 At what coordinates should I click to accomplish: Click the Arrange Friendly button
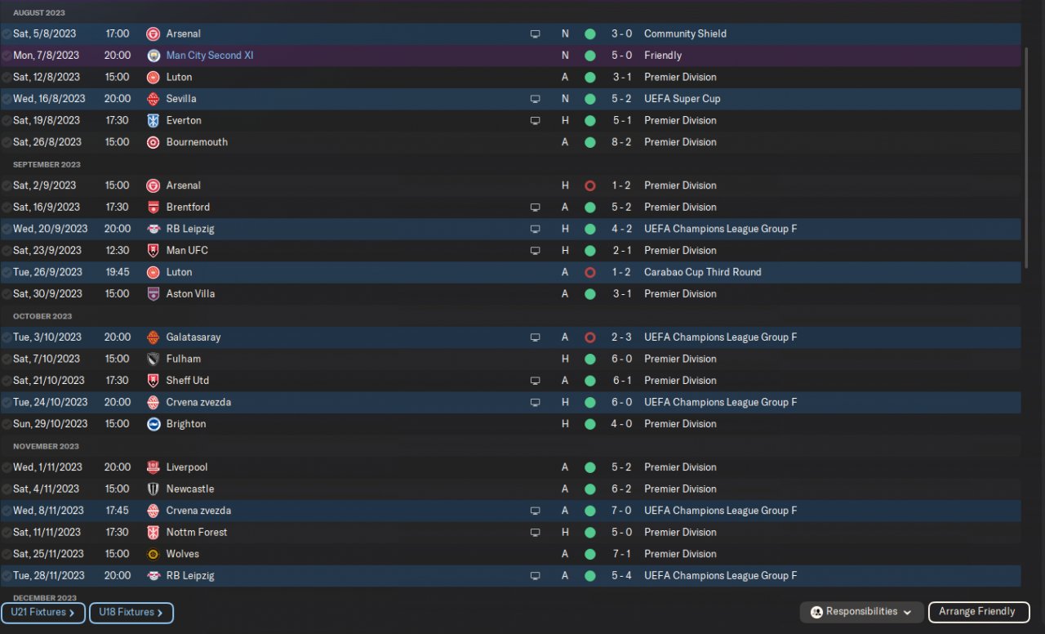976,612
